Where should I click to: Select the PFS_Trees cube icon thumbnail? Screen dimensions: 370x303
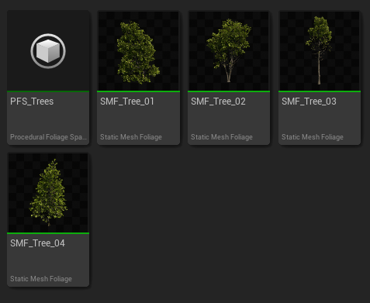pos(48,50)
